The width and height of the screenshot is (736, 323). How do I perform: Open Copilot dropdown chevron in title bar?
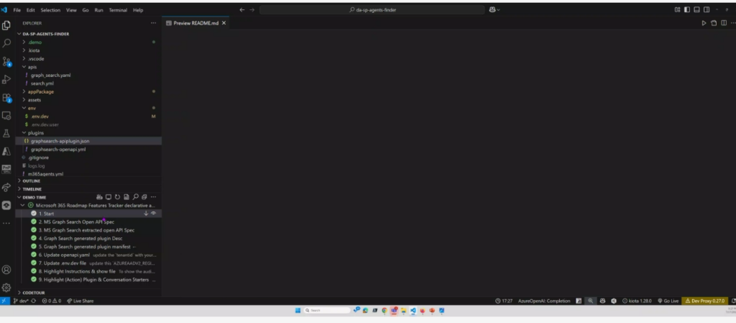tap(499, 10)
